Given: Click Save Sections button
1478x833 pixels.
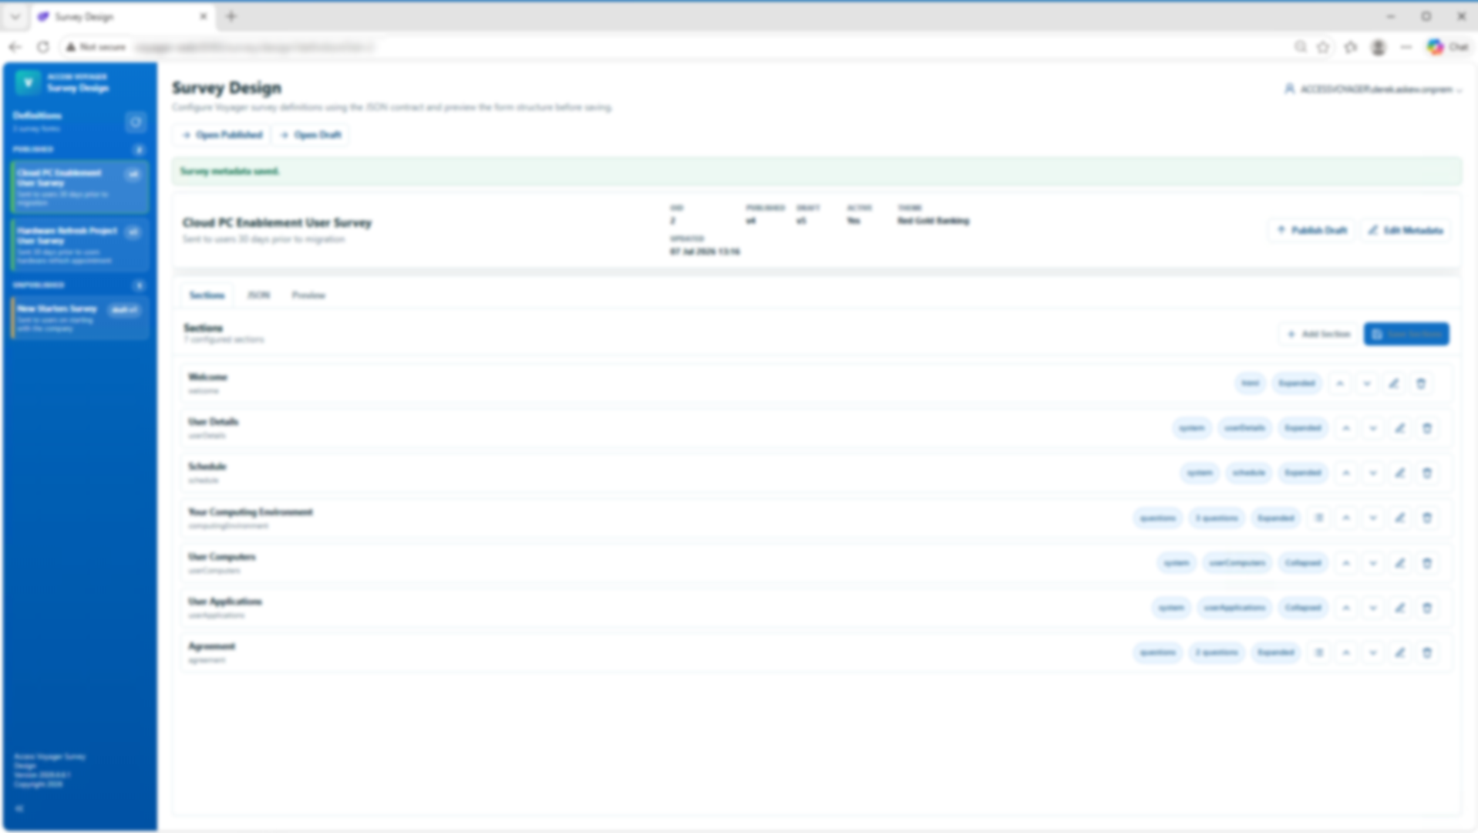Looking at the screenshot, I should pos(1406,334).
